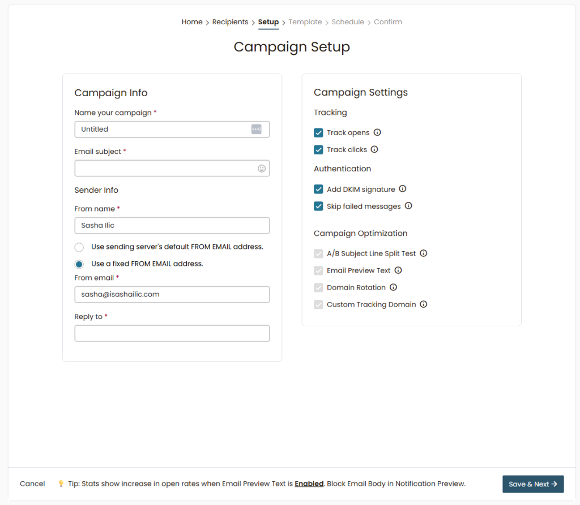Toggle the Add DKIM signature checkbox
The image size is (580, 505).
(x=318, y=189)
